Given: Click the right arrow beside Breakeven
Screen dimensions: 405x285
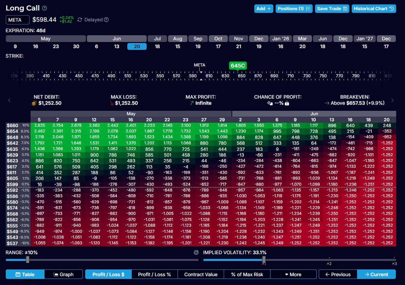Looking at the screenshot, I should coord(392,100).
